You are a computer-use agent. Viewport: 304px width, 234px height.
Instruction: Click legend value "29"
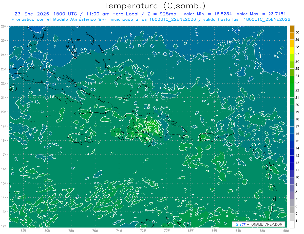tap(297, 40)
